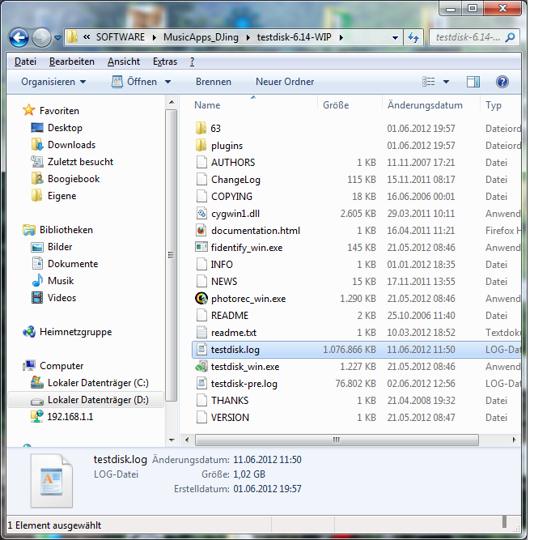Open the Dokumente library
Screen dimensions: 534x540
click(73, 264)
